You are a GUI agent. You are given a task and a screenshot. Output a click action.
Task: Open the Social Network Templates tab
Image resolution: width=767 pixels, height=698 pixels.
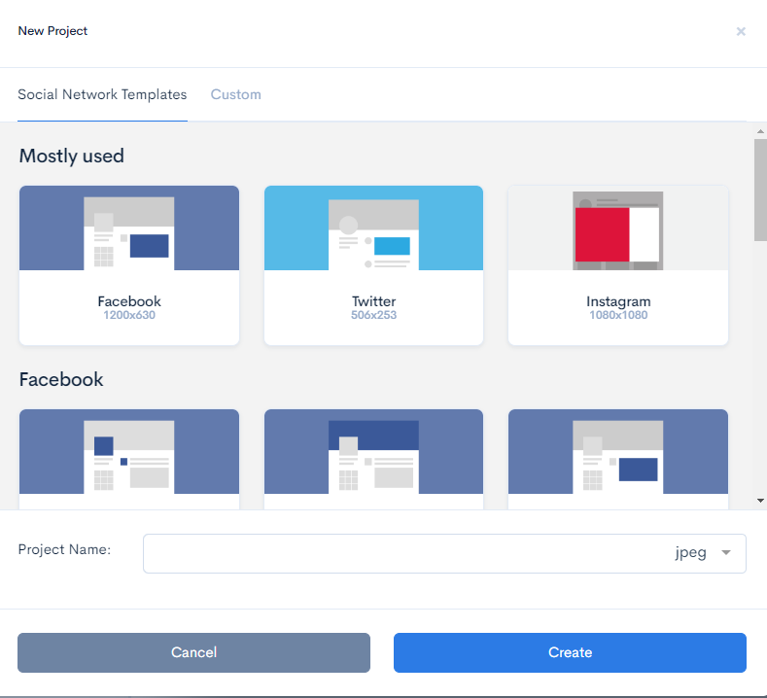click(x=102, y=94)
